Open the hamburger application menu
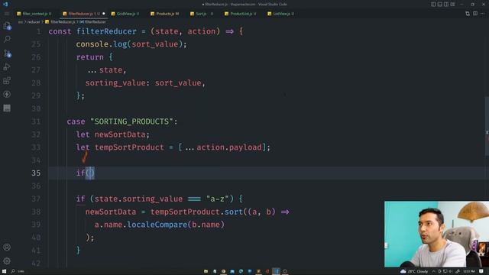Viewport: 489px width, 275px height. click(x=7, y=14)
